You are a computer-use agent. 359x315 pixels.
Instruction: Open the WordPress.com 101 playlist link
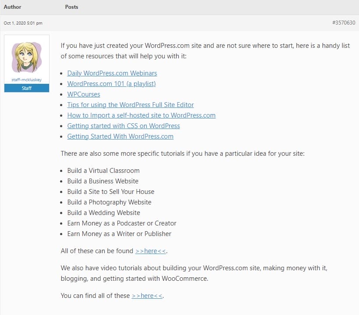point(111,84)
